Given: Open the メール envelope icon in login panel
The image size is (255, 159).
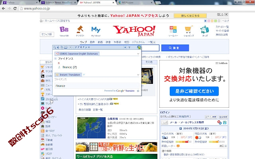Looking at the screenshot, I should pyautogui.click(x=165, y=122).
